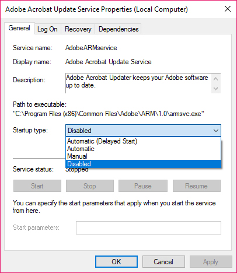The width and height of the screenshot is (237, 273).
Task: Select Automatic startup type
Action: [x=143, y=149]
